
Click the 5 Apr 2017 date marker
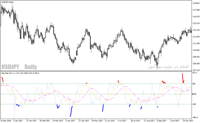pos(70,121)
